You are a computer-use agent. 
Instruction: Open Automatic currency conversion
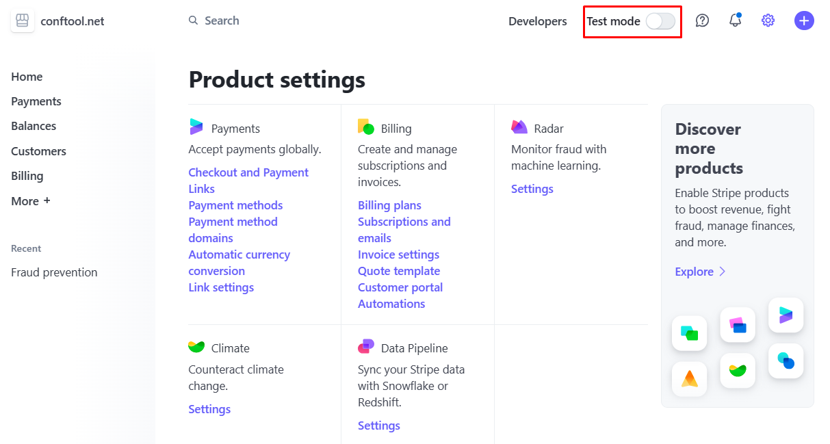(239, 263)
